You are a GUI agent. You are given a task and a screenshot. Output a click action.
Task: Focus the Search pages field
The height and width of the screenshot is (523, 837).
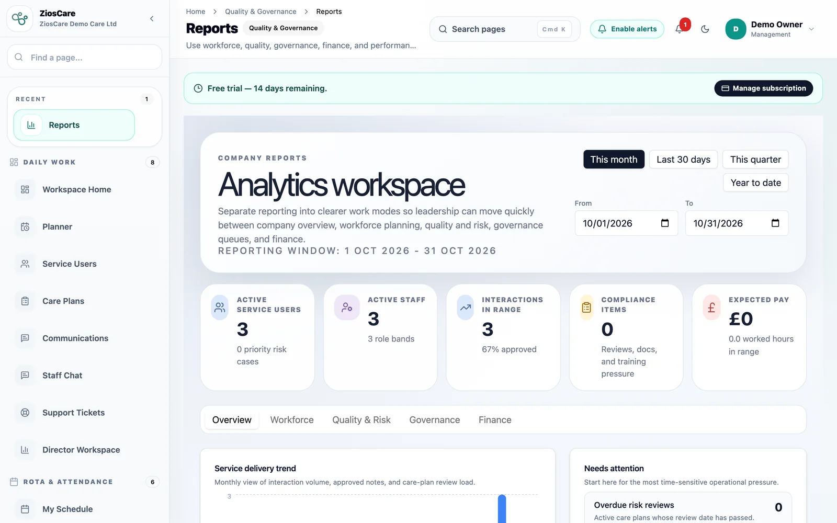pyautogui.click(x=505, y=29)
